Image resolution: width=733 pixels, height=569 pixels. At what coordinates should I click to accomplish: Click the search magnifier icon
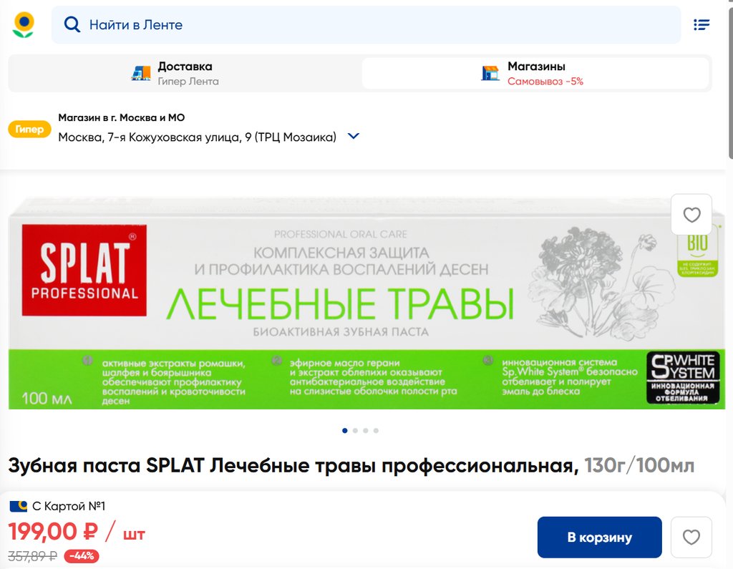[x=72, y=24]
